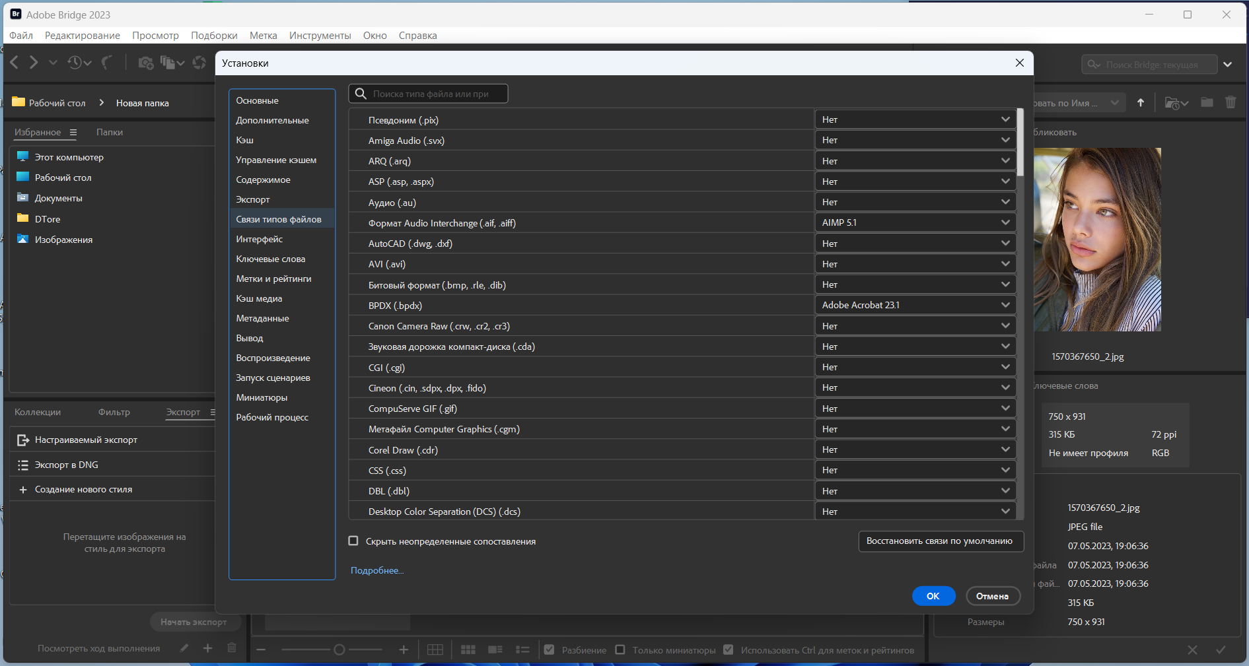Click the go back arrow icon
This screenshot has height=666, width=1249.
[15, 63]
